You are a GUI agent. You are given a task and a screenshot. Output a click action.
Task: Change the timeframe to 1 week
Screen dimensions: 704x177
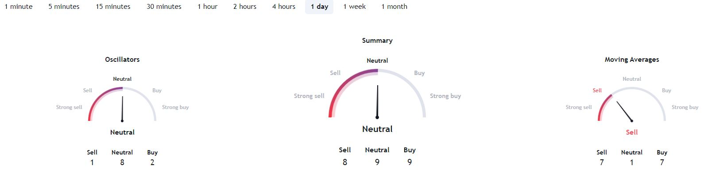pos(355,7)
